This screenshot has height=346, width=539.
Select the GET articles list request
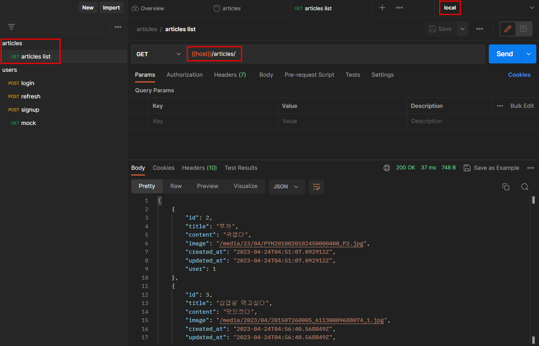64,57
